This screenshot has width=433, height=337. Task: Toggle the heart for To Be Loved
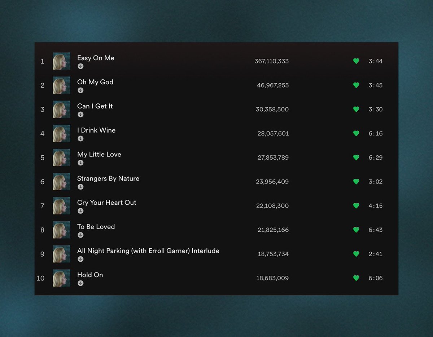click(x=356, y=230)
